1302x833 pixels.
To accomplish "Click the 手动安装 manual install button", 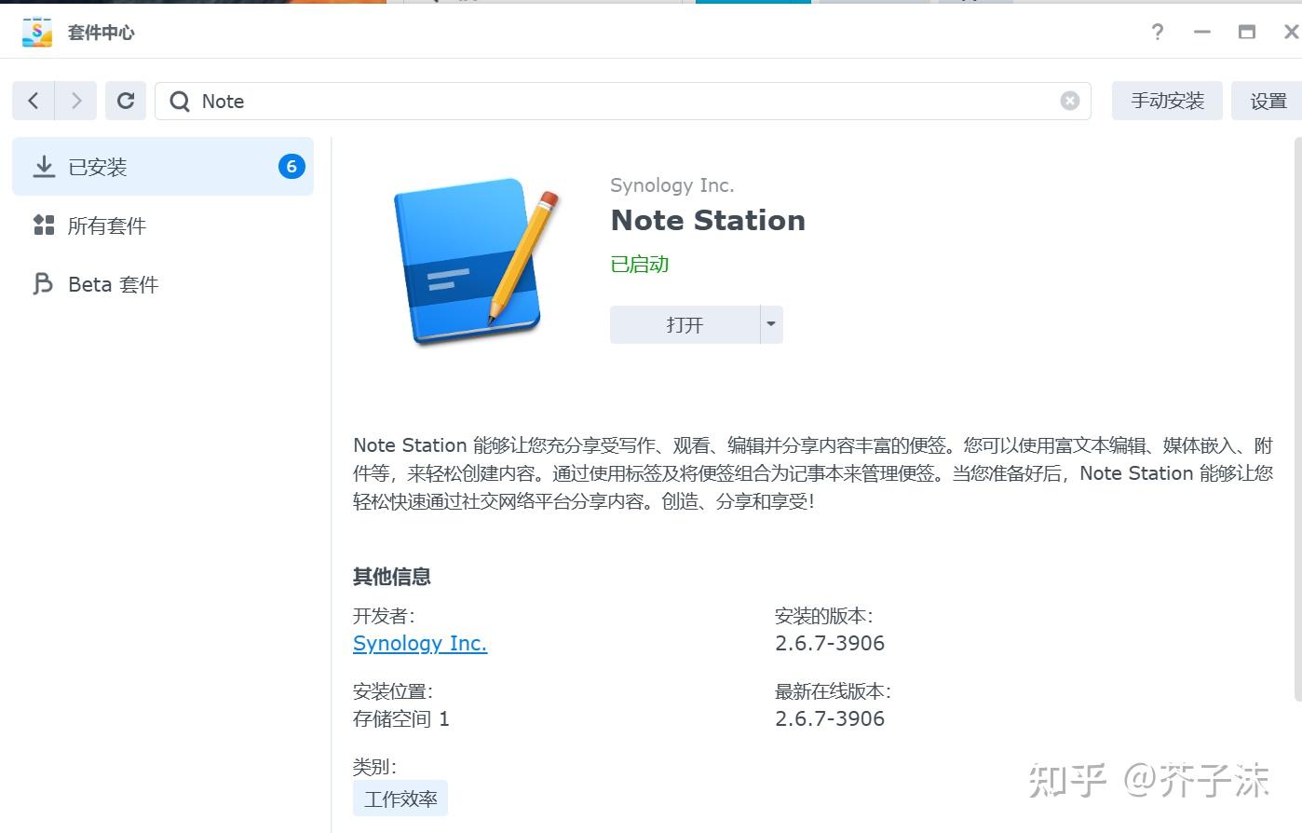I will 1167,101.
